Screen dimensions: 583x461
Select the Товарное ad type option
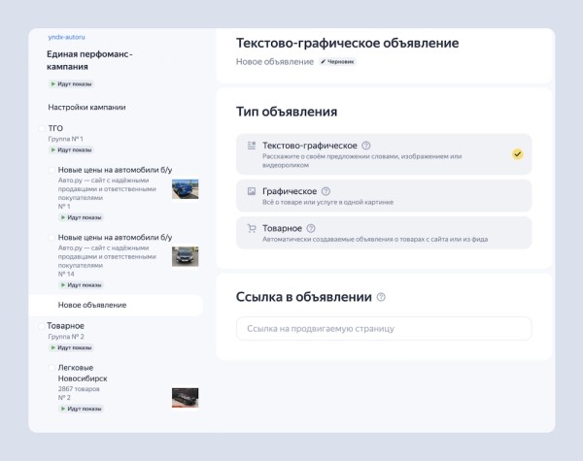pyautogui.click(x=384, y=233)
